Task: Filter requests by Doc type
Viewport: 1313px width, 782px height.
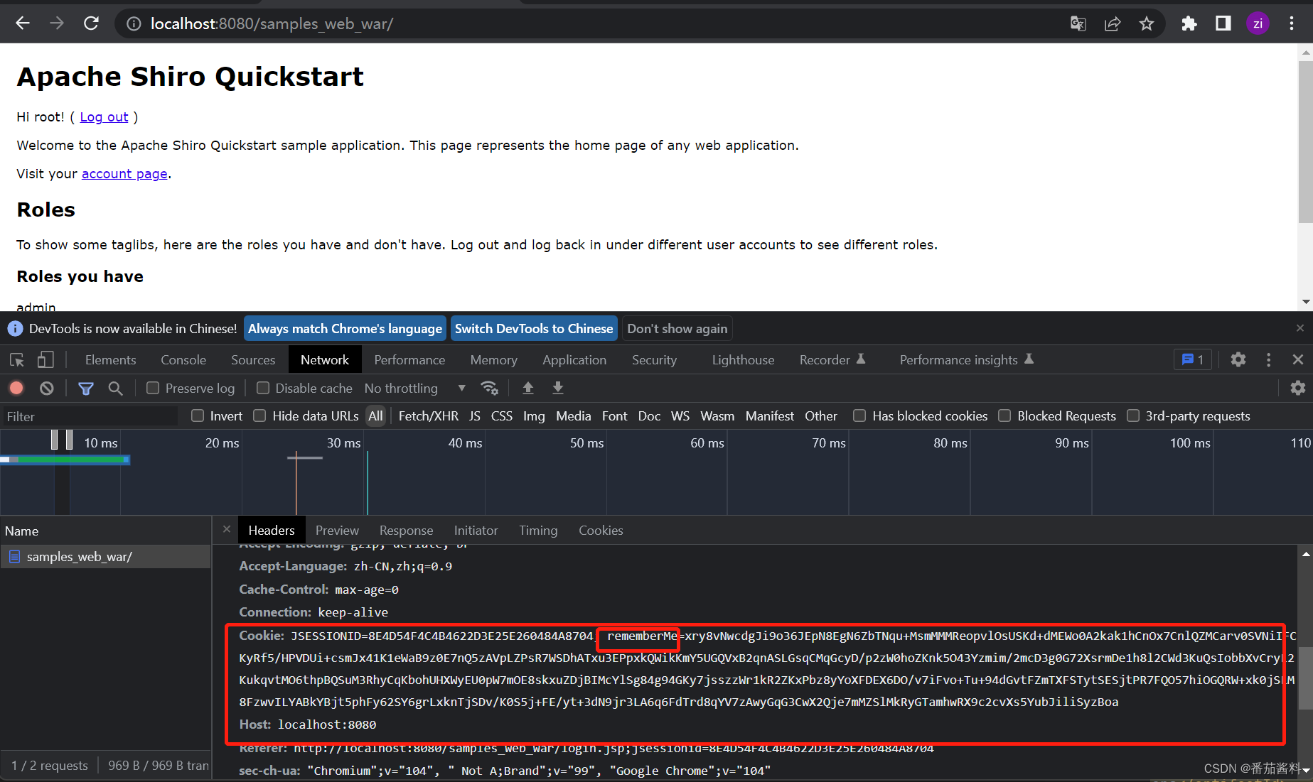Action: coord(649,416)
